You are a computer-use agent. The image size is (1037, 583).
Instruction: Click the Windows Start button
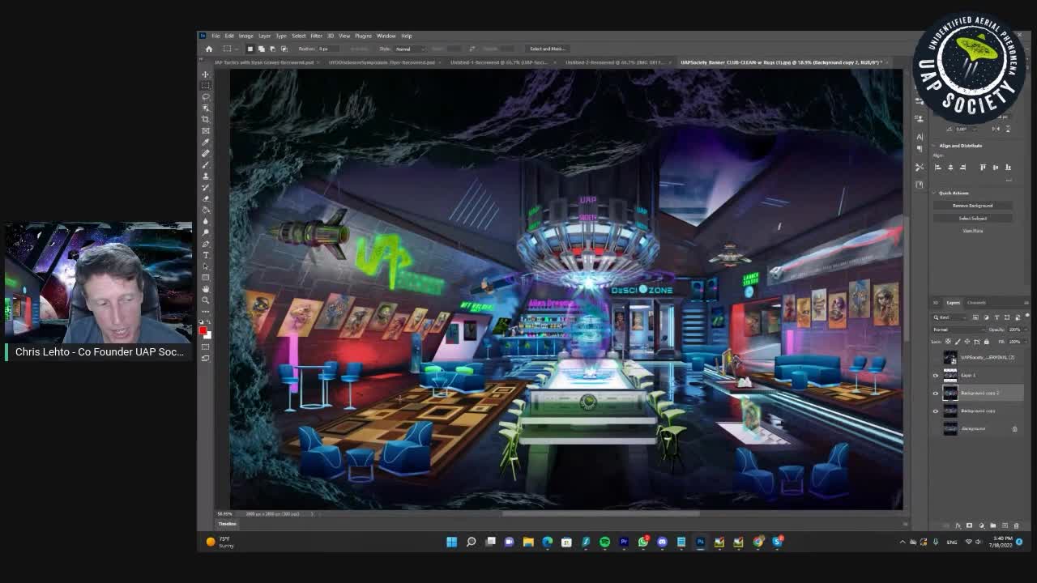[x=451, y=542]
